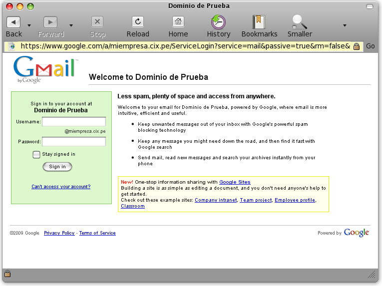Click the window toolbar toggle pill button
This screenshot has width=382, height=286.
coord(370,6)
